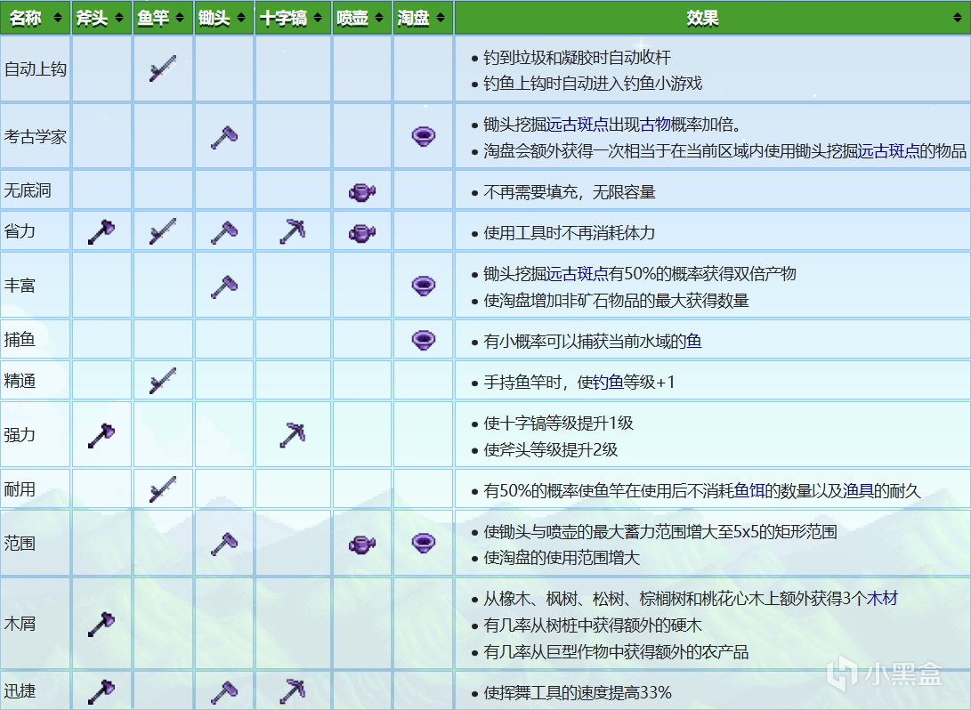Open 木材 link in 木屑 row
The height and width of the screenshot is (710, 971).
(x=882, y=598)
